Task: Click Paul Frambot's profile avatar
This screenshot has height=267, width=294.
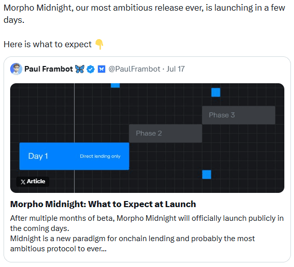Action: (x=16, y=69)
